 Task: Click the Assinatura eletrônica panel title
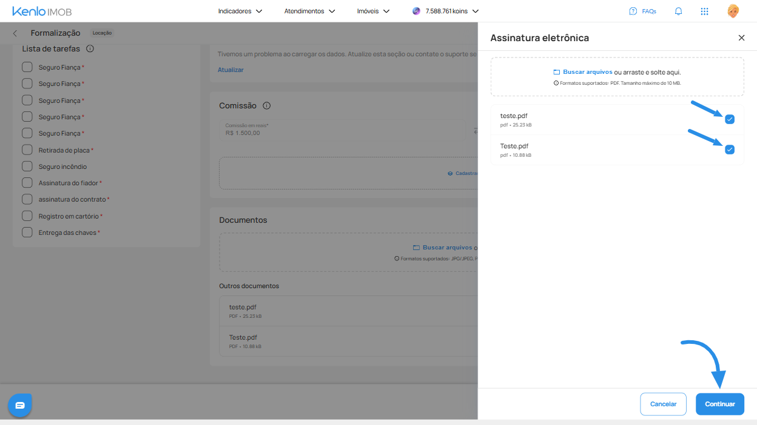[539, 38]
